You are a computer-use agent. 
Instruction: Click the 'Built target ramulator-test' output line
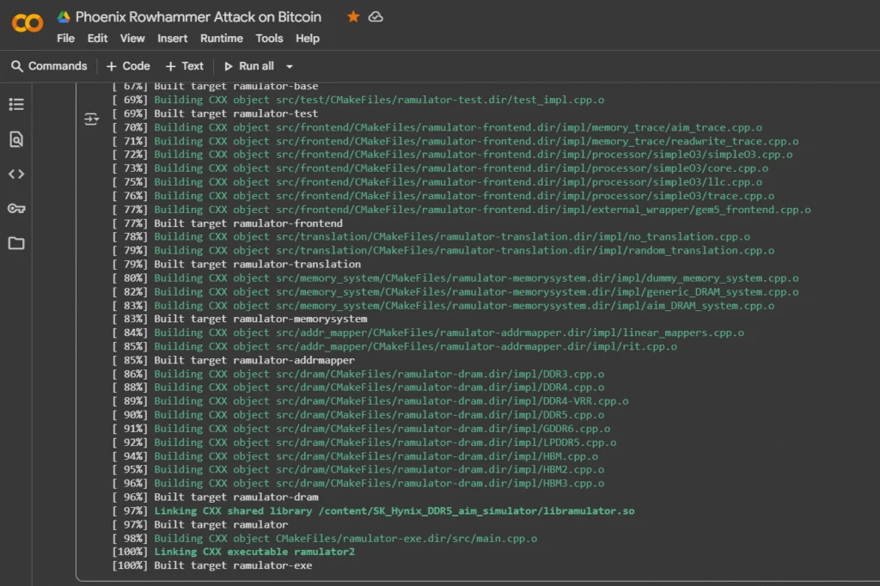coord(214,113)
